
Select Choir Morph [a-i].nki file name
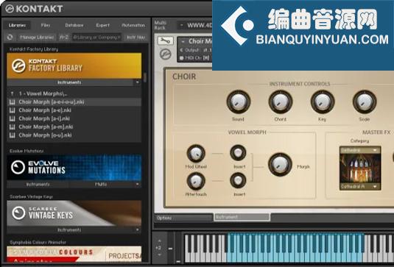44,118
